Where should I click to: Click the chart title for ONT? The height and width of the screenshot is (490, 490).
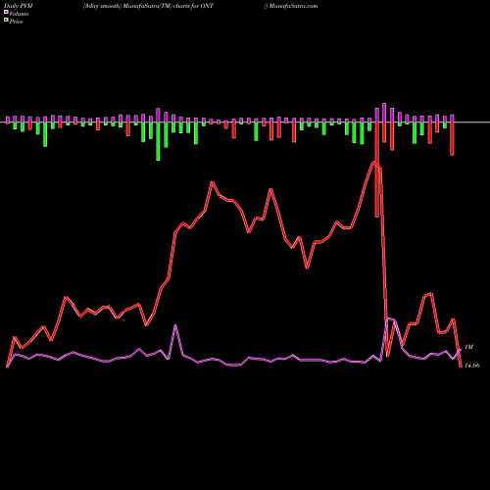click(148, 6)
